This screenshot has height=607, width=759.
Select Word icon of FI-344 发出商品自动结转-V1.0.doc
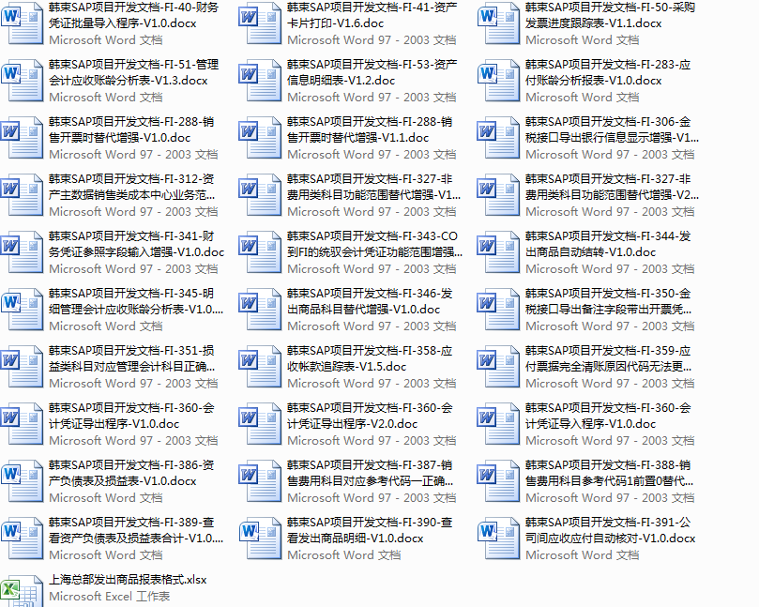(x=498, y=251)
